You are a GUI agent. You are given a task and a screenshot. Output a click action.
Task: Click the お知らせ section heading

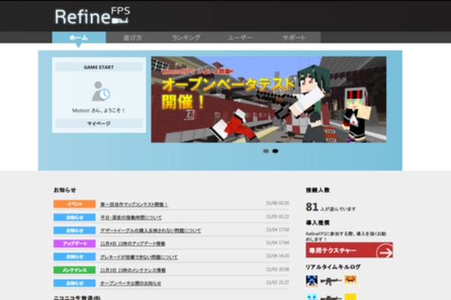pos(65,190)
